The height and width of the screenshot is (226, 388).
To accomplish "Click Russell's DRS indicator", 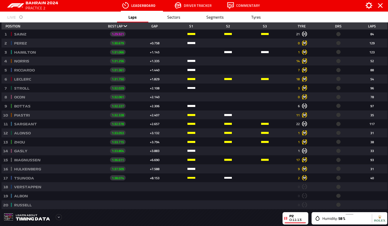I will point(338,205).
